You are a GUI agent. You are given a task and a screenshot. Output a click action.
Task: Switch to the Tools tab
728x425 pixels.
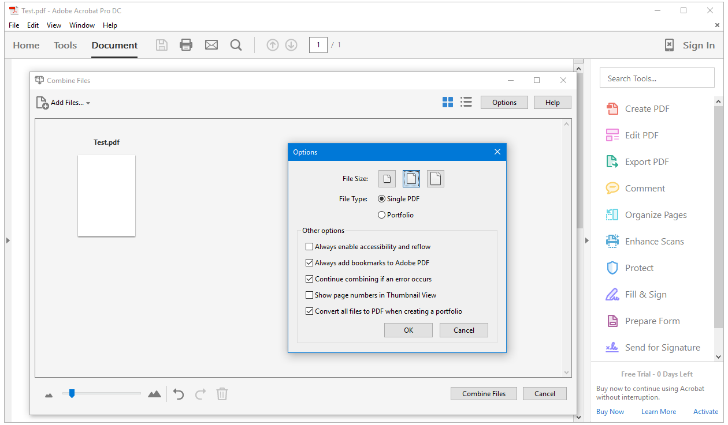[x=65, y=46]
